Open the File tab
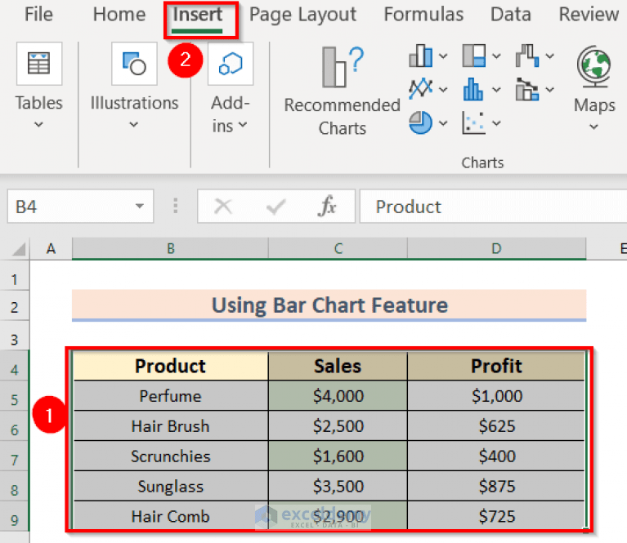627x543 pixels. coord(38,15)
